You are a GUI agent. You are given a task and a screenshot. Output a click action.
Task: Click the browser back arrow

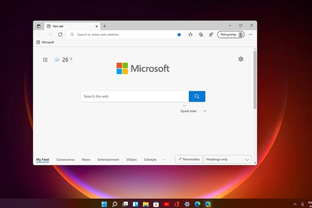pos(40,34)
